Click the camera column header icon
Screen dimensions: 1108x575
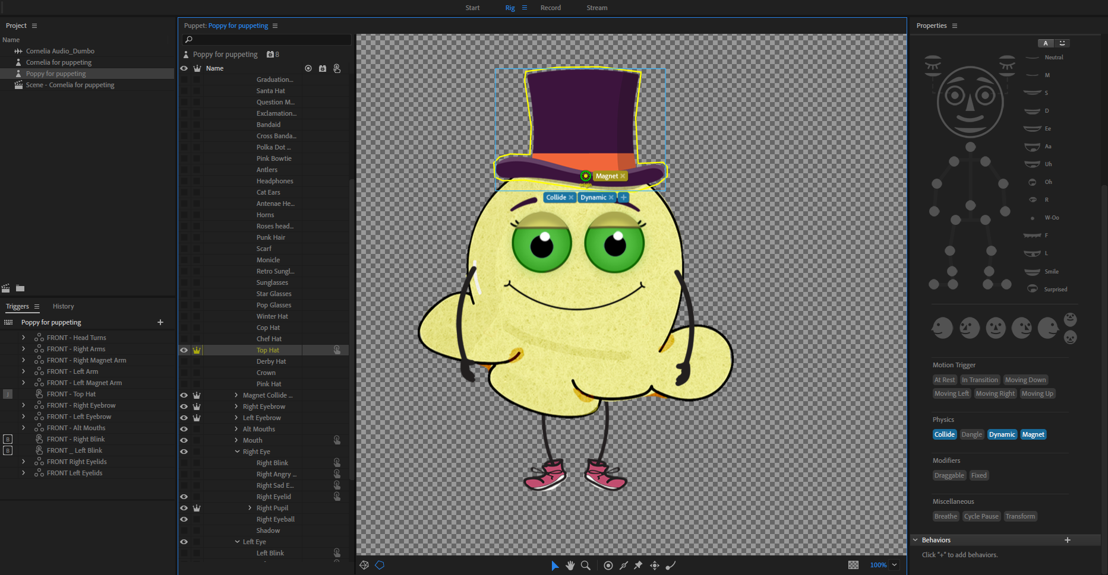(x=323, y=68)
